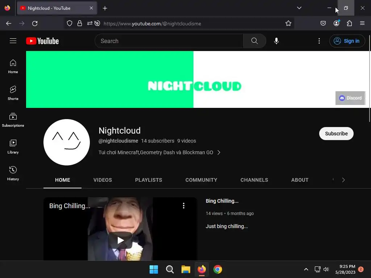
Task: Open the Bing Chilling... video title link
Action: coord(222,201)
